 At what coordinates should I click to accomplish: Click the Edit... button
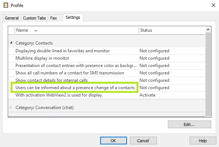point(190,124)
